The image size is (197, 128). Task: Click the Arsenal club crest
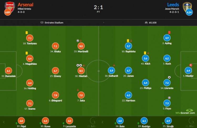point(10,7)
